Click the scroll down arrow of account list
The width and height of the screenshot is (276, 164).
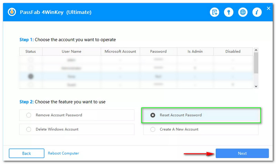256,86
